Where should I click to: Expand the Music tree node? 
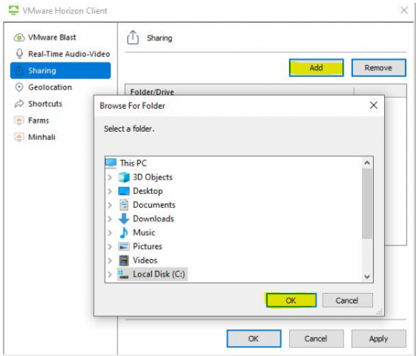click(x=110, y=233)
